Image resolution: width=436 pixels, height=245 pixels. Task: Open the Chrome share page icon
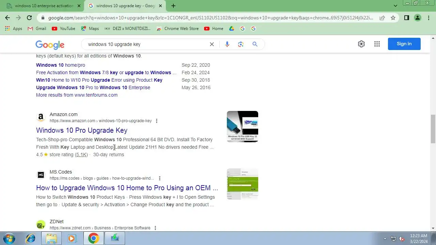point(382,18)
